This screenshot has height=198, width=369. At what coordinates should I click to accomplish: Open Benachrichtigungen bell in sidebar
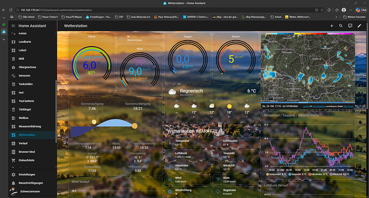coord(13,183)
